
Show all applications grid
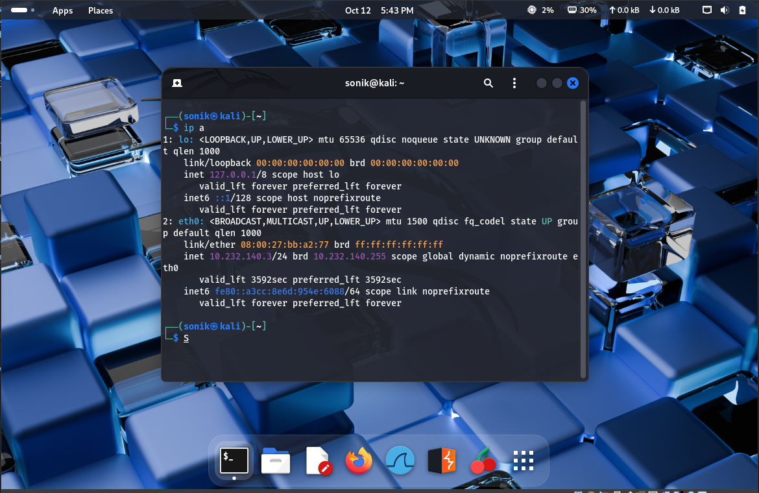click(524, 461)
